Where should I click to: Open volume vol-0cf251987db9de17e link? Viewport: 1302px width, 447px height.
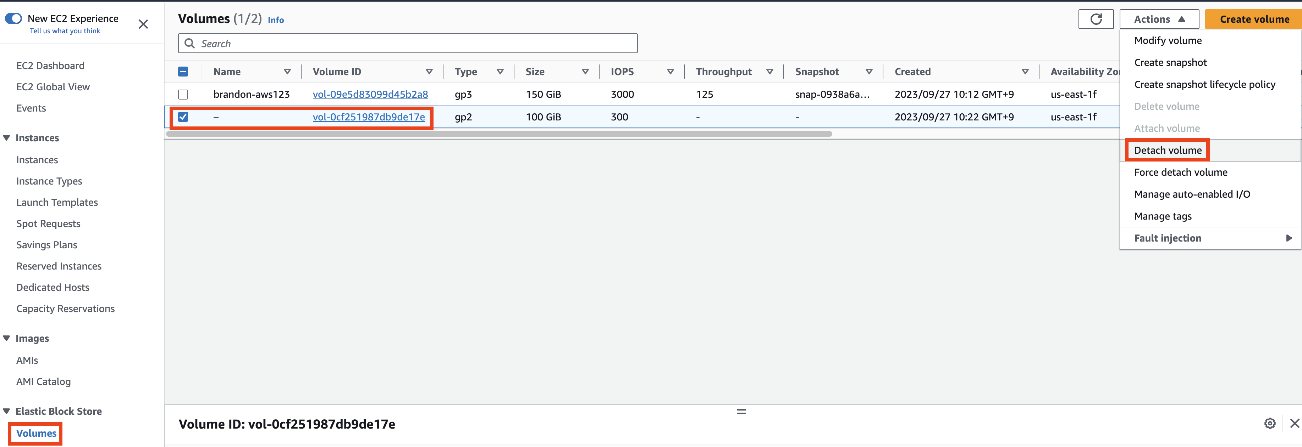click(x=369, y=117)
